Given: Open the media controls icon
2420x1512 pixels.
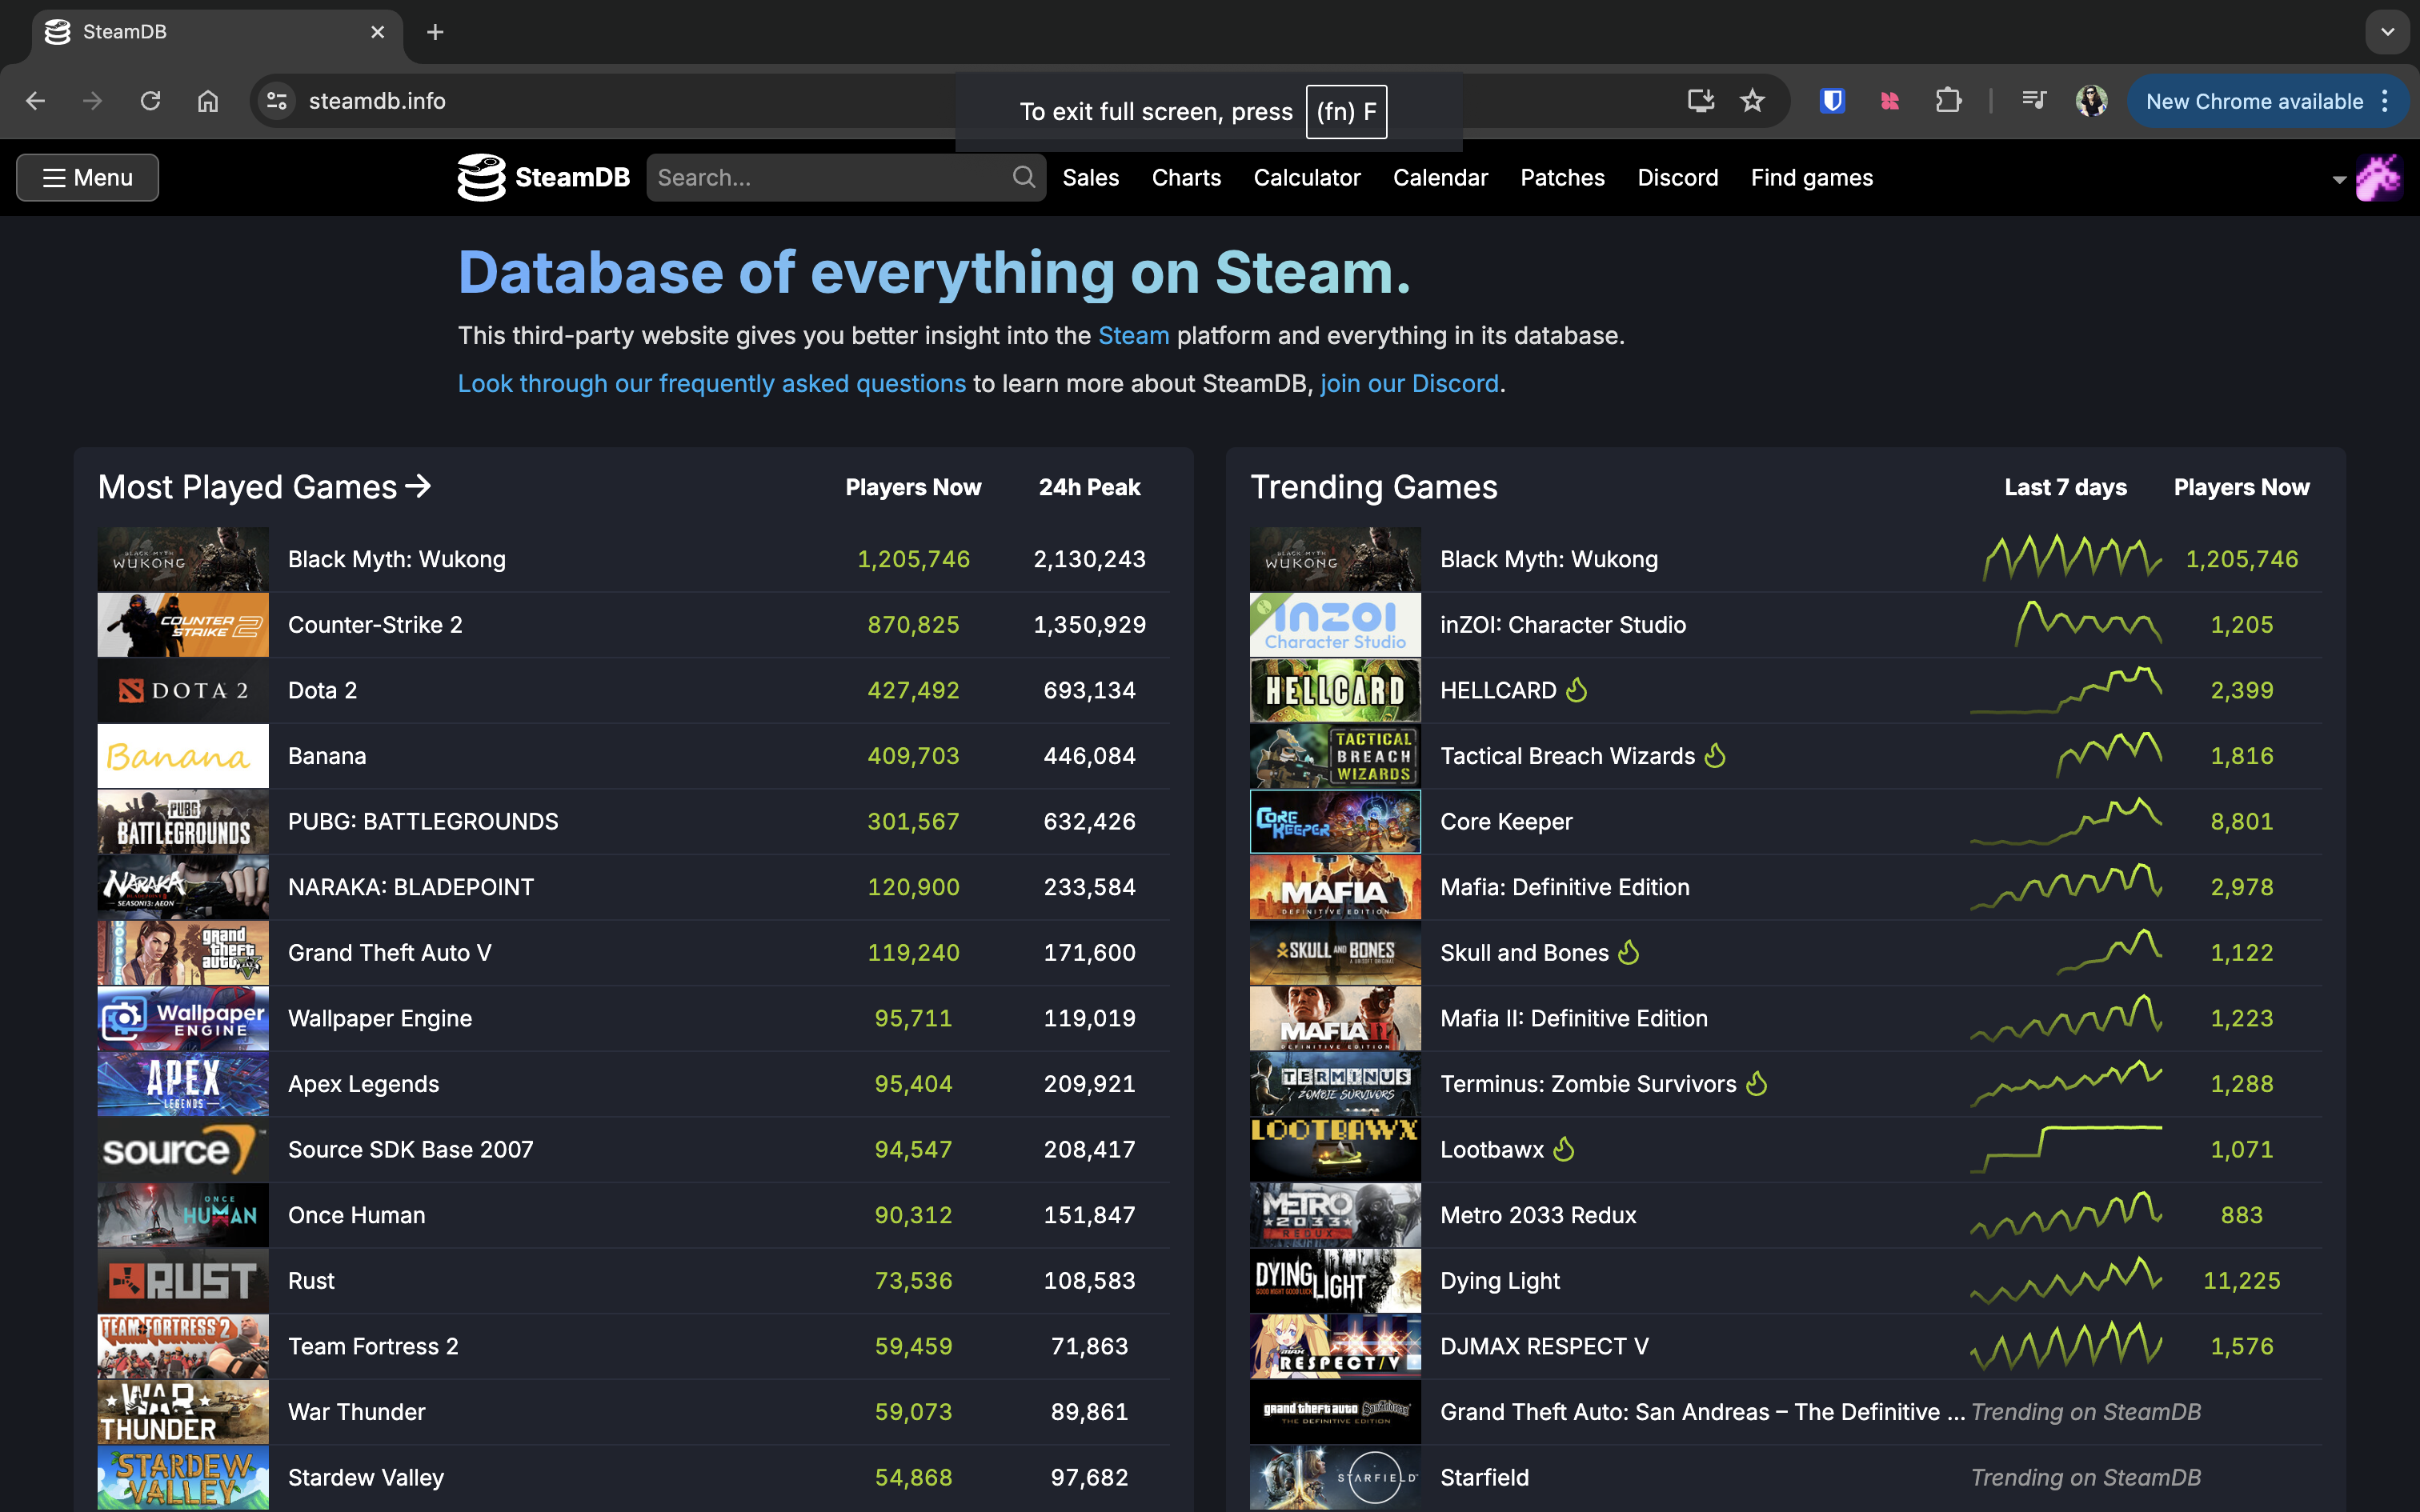Looking at the screenshot, I should [x=2033, y=101].
